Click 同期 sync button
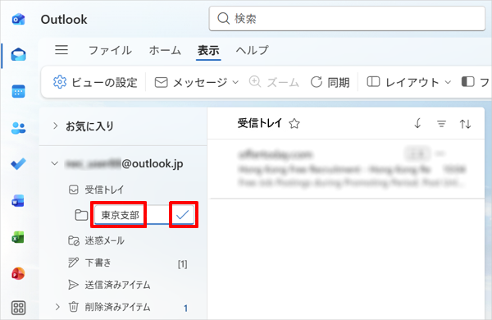The image size is (492, 320). (x=330, y=82)
